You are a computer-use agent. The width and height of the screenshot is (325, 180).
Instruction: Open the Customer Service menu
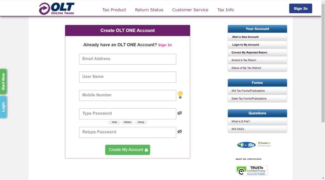(x=190, y=10)
